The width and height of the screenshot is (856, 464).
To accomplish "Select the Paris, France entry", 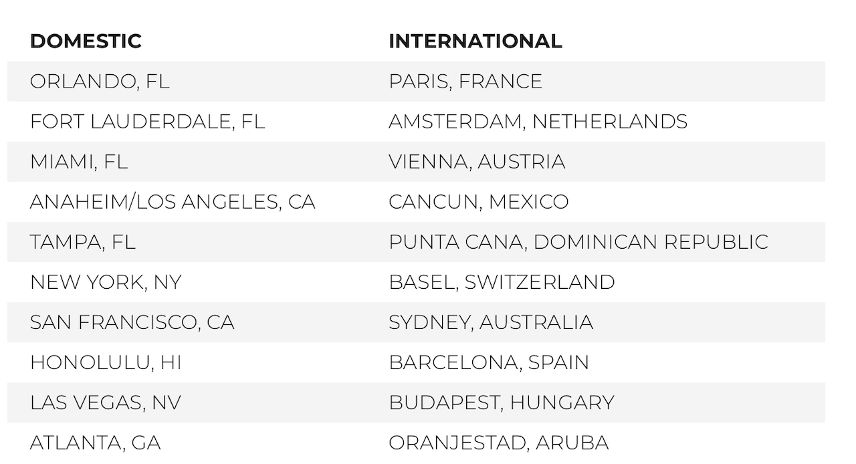I will (465, 82).
